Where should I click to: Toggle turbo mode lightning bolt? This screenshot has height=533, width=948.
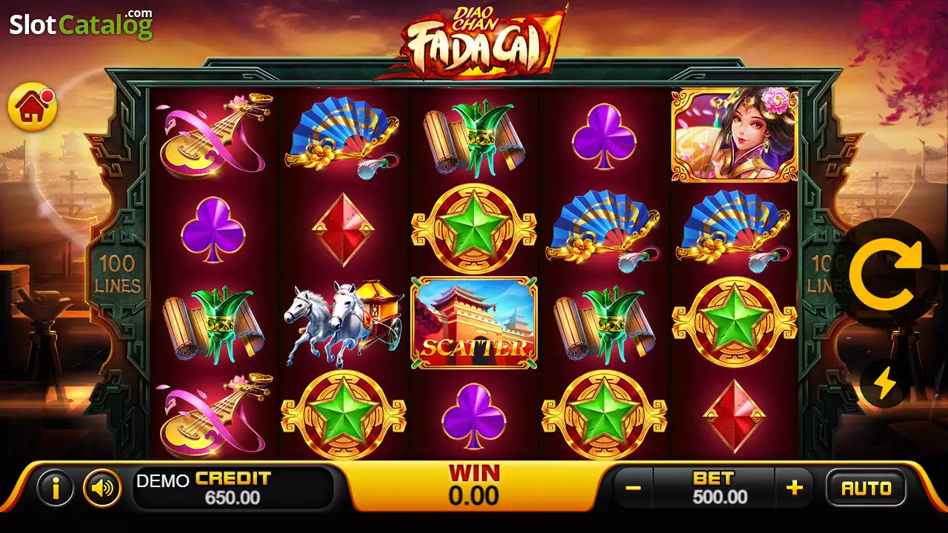885,383
